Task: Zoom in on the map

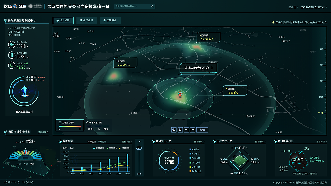Action: point(174,130)
